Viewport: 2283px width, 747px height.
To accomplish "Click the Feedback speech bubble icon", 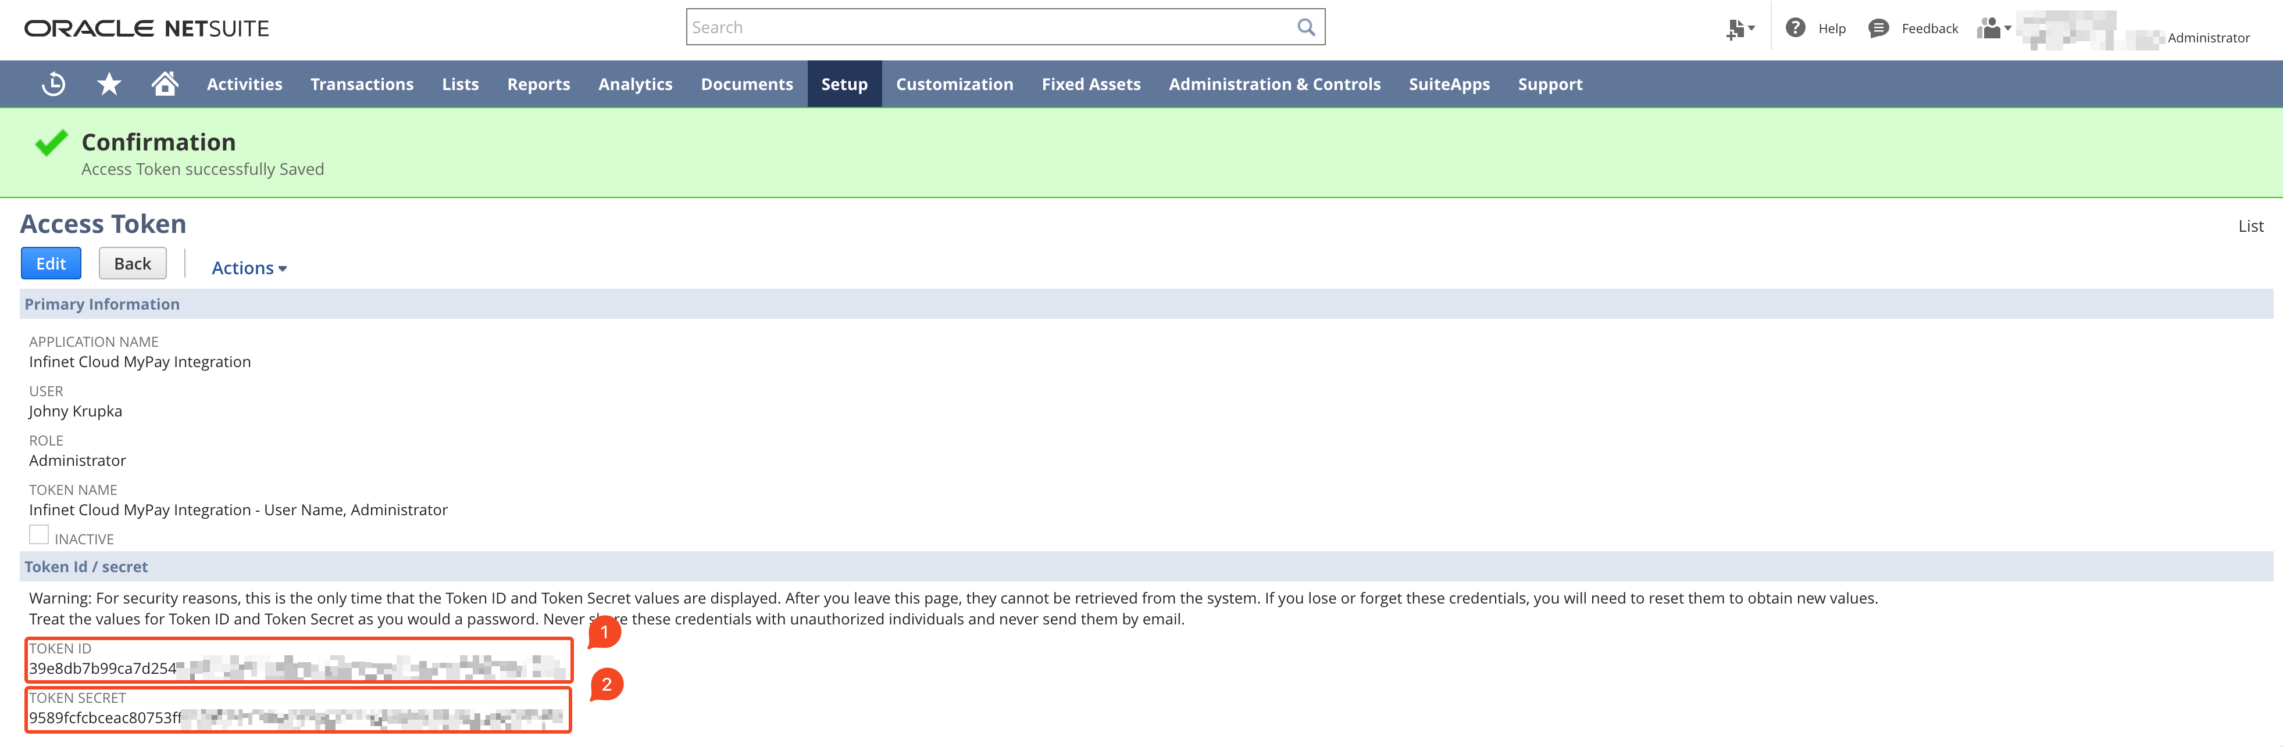I will 1878,28.
